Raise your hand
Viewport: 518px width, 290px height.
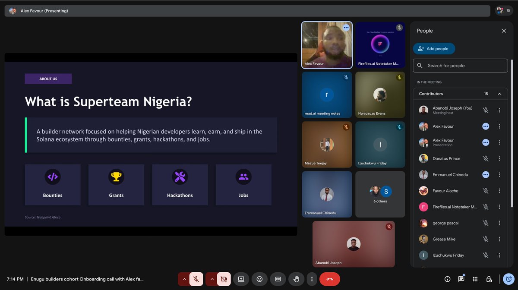coord(296,279)
